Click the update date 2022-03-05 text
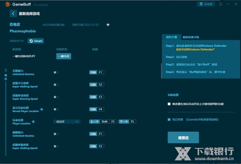 pyautogui.click(x=86, y=25)
